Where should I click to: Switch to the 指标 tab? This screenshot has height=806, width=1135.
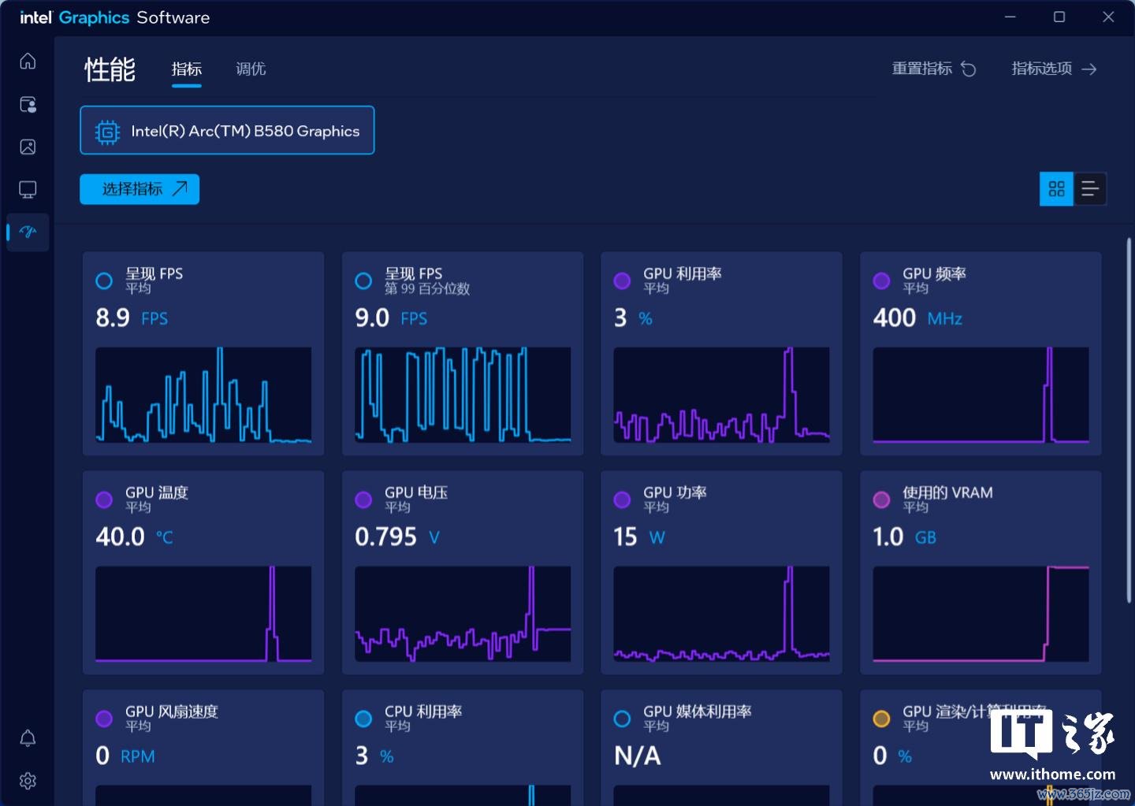[x=187, y=69]
